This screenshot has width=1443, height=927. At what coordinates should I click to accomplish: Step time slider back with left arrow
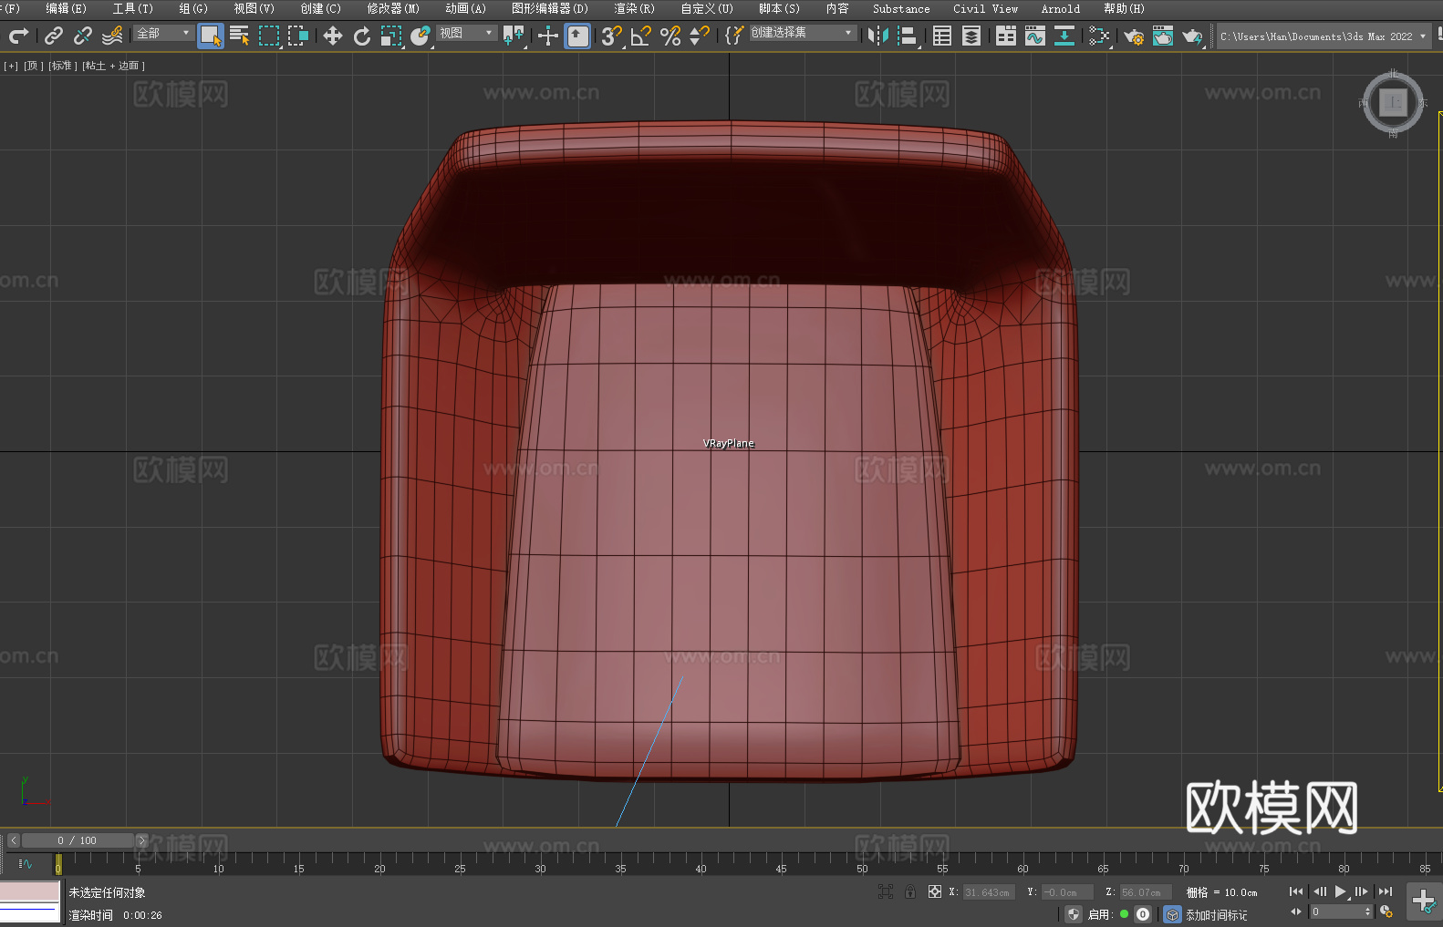(14, 840)
